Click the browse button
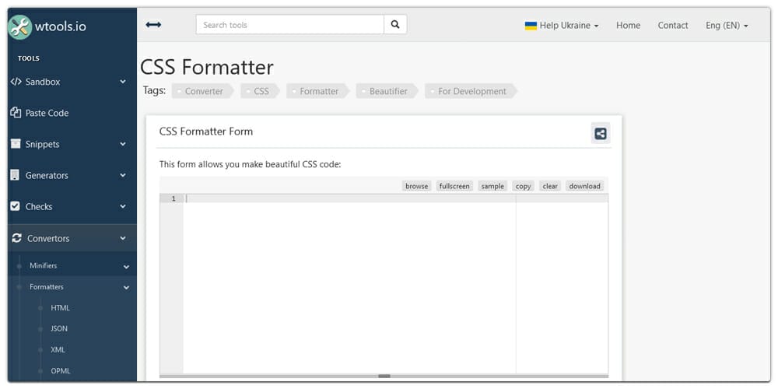The height and width of the screenshot is (389, 778). coord(417,186)
